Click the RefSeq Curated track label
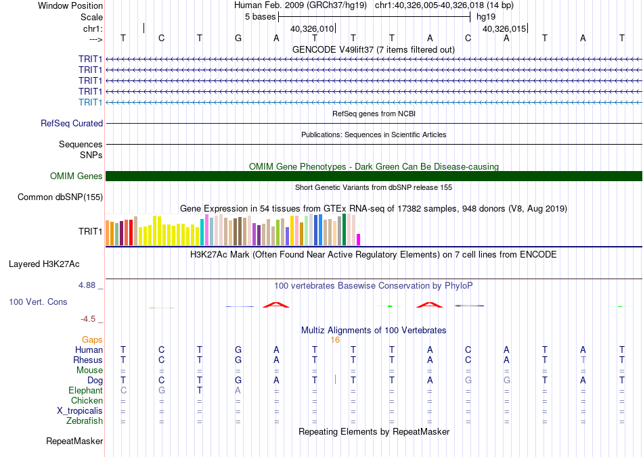Screen dimensions: 643x457 72,123
